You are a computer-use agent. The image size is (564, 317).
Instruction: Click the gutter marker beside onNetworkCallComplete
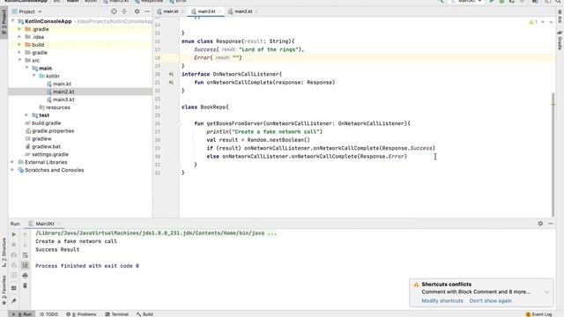tap(171, 82)
